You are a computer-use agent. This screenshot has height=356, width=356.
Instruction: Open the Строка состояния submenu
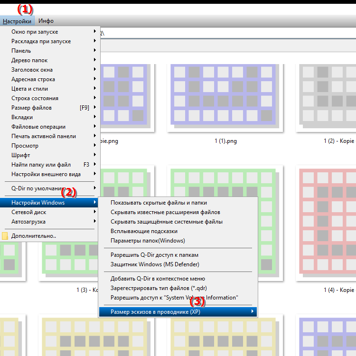(50, 98)
